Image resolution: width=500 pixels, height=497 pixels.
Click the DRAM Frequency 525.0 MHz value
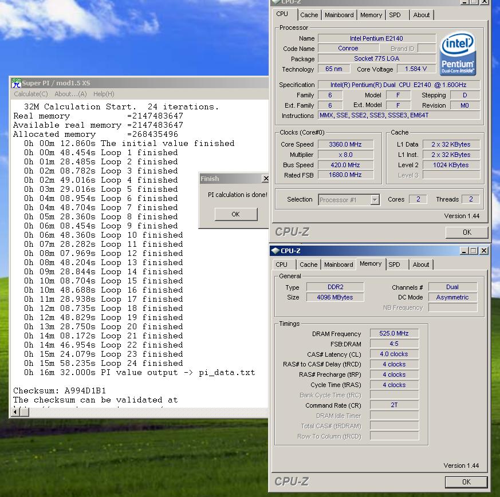(x=394, y=333)
